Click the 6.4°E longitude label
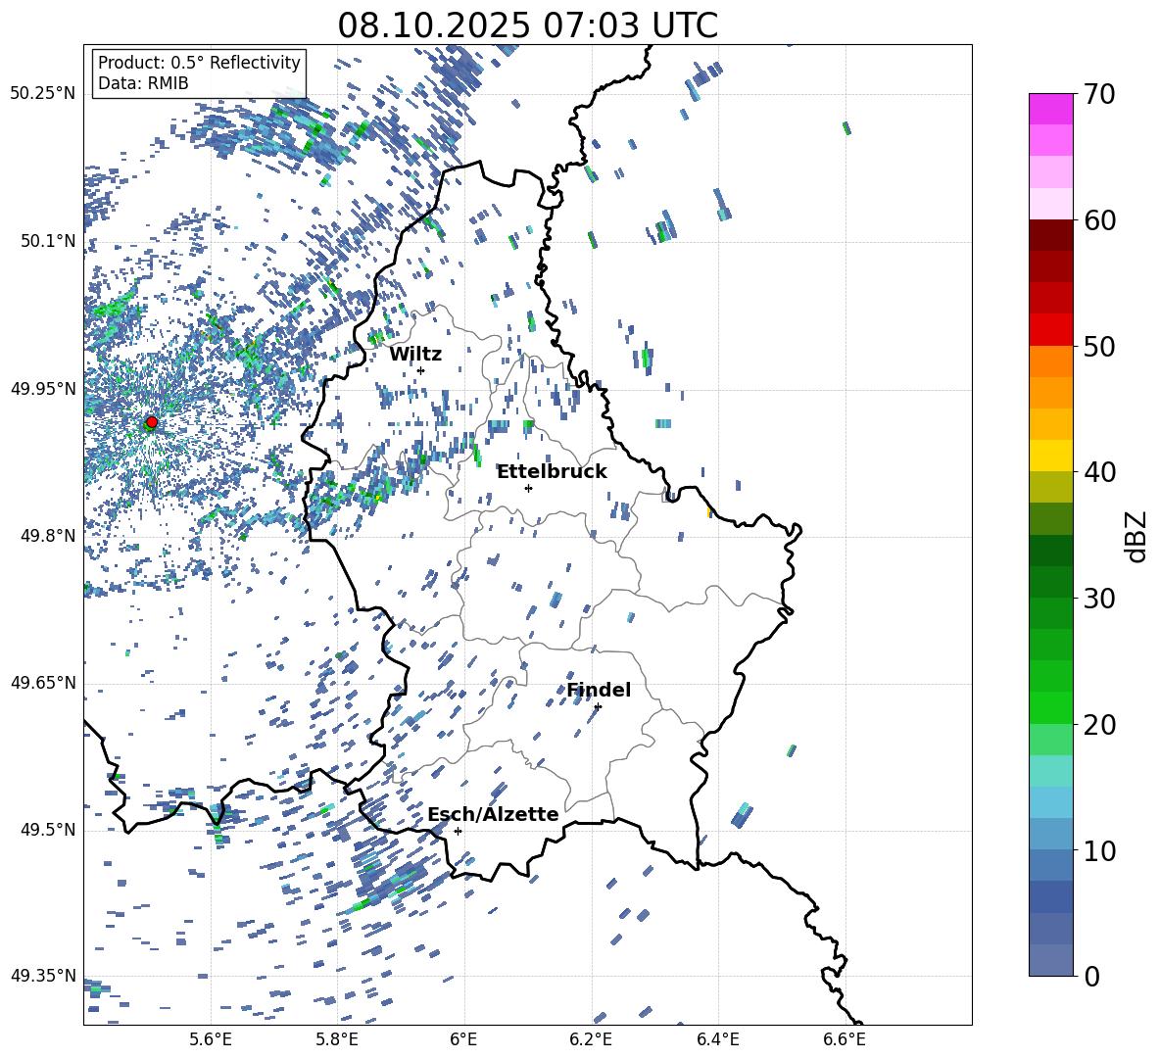Screen dimensions: 1160x1059 point(717,1039)
